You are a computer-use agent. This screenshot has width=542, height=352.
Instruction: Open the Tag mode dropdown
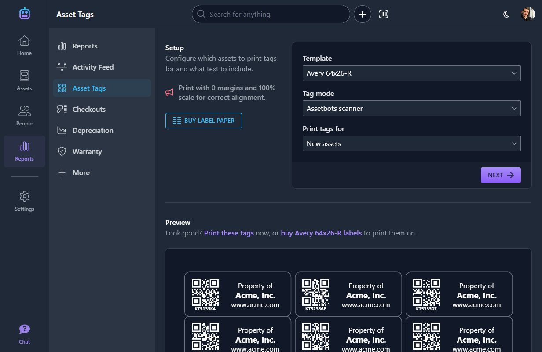coord(412,108)
